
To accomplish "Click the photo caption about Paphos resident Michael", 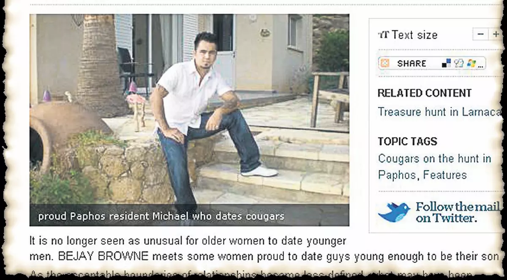I will tap(161, 217).
